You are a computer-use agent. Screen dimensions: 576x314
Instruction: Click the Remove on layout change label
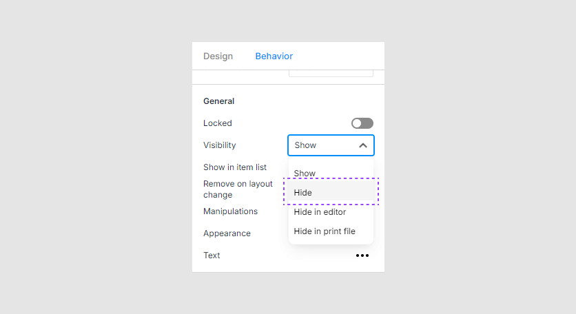pyautogui.click(x=238, y=189)
